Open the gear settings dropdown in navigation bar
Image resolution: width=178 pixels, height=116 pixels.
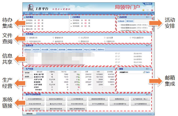[150, 13]
